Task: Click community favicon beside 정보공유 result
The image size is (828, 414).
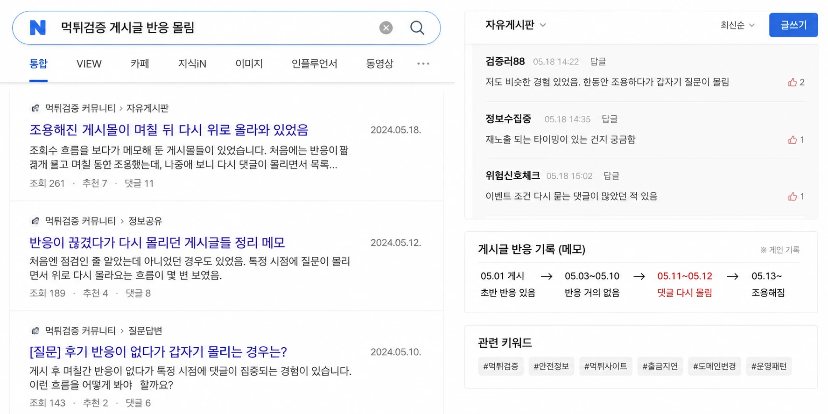Action: click(x=35, y=221)
